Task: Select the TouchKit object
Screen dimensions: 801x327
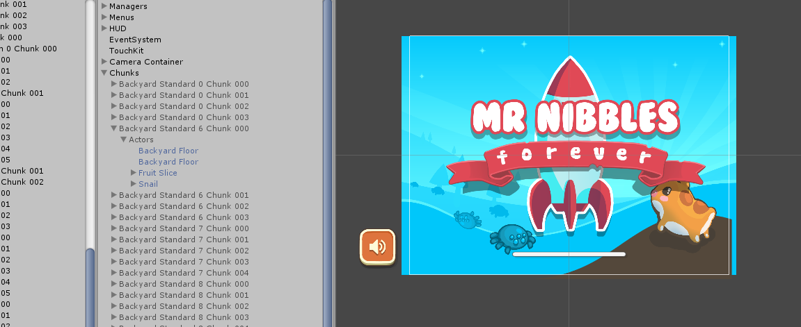Action: [125, 51]
